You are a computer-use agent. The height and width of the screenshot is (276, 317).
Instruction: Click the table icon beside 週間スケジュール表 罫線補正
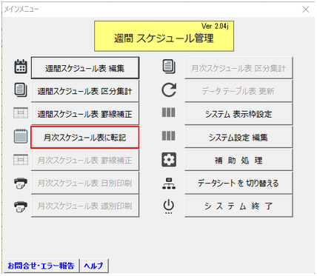21,112
